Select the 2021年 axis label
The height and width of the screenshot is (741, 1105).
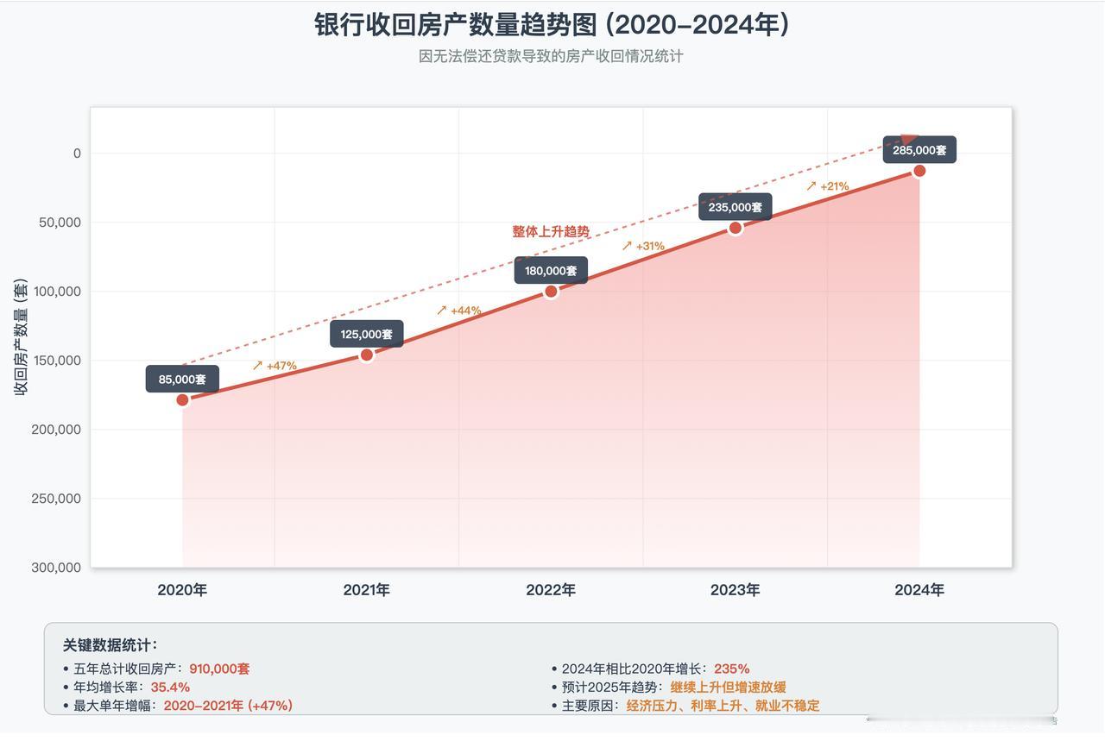(x=366, y=590)
